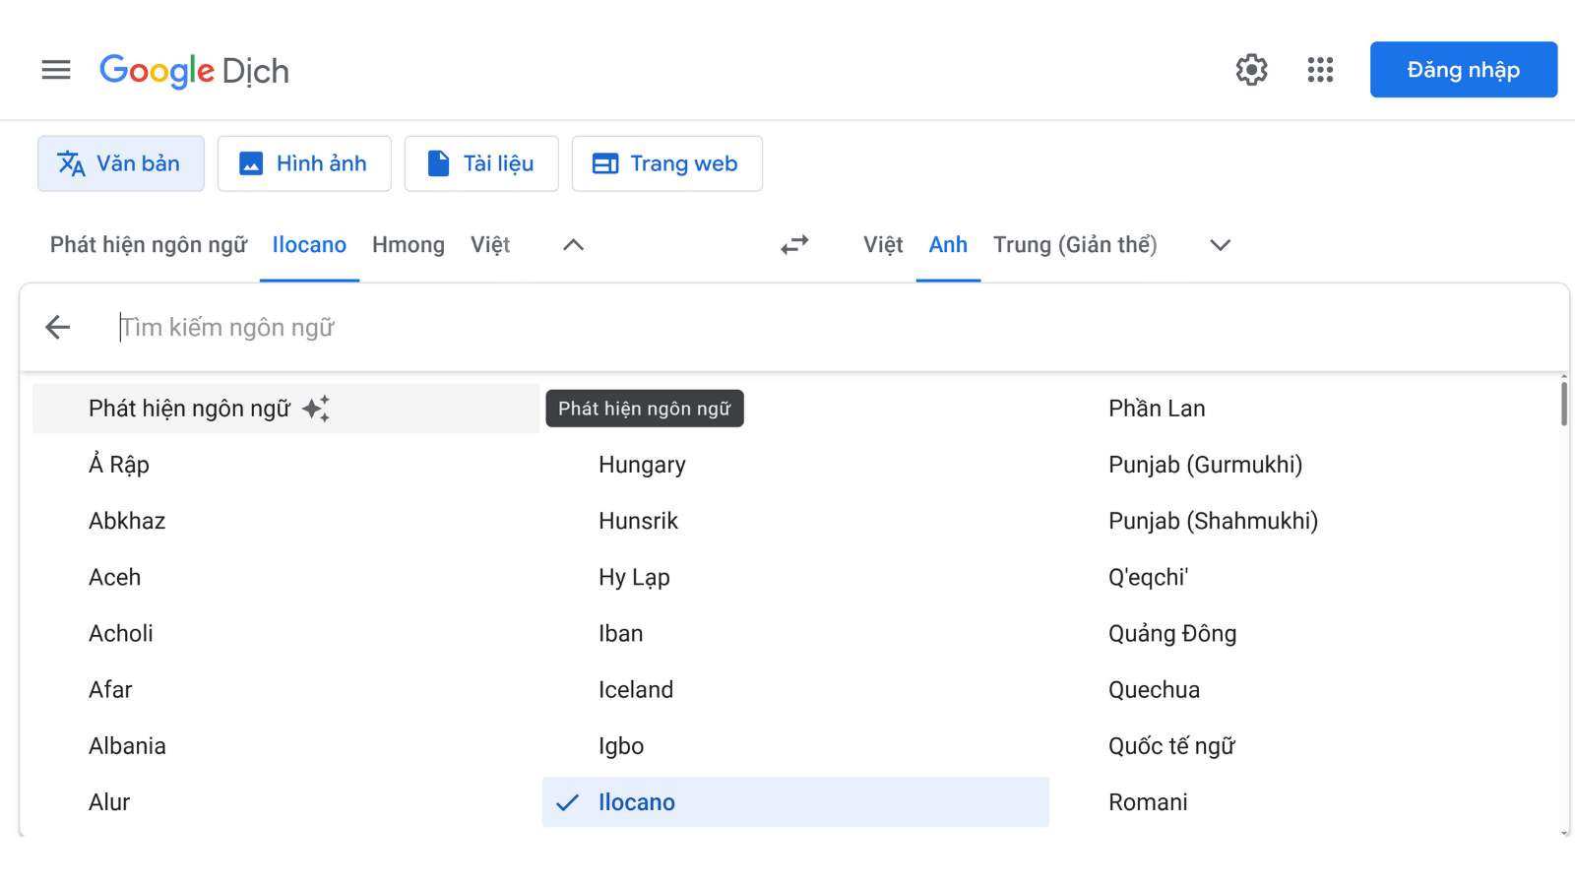Expand the target language list
The image size is (1575, 886).
click(x=1220, y=245)
